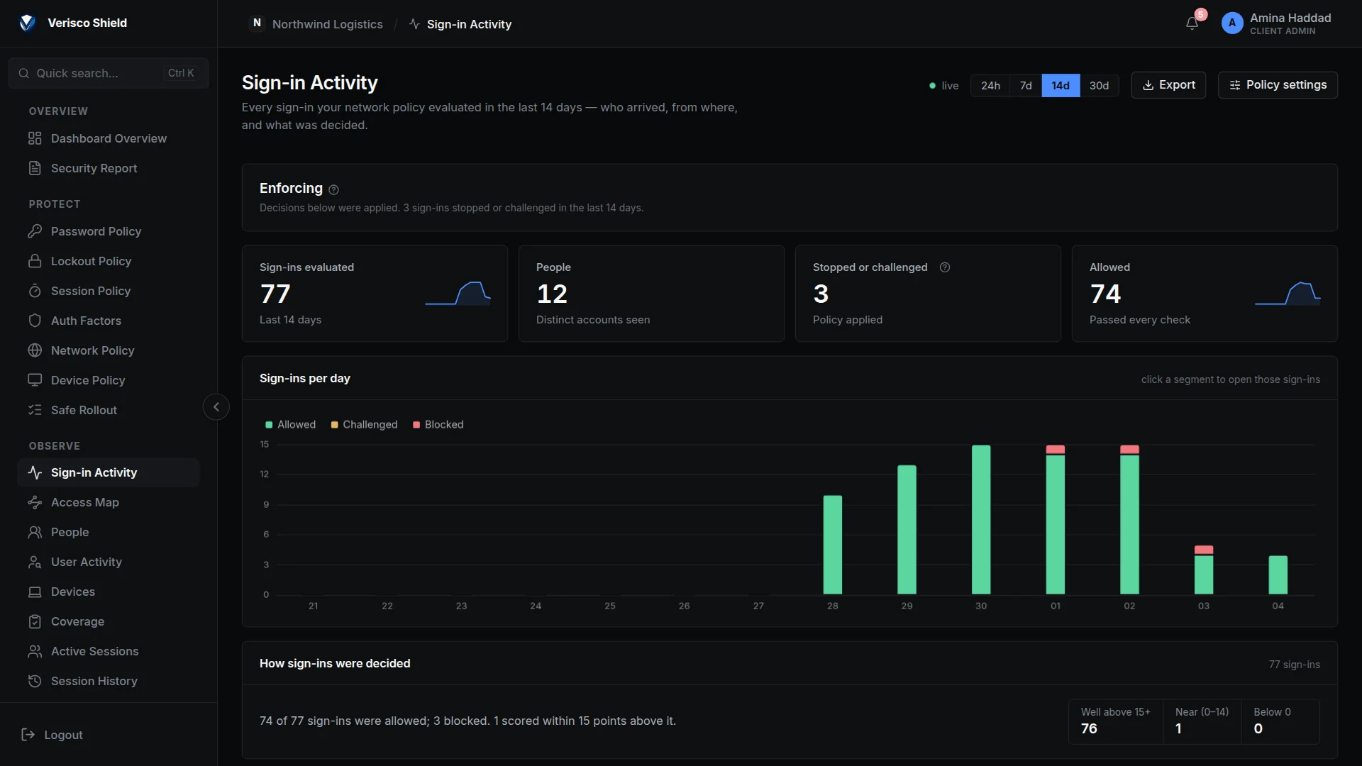Image resolution: width=1362 pixels, height=766 pixels.
Task: Click the blocked segment on day 03 bar
Action: tap(1204, 550)
